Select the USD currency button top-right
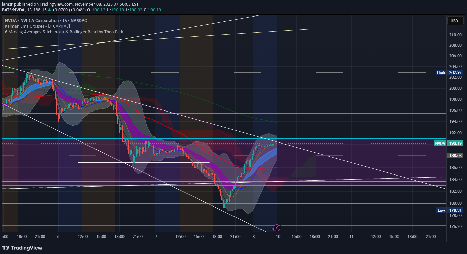The width and height of the screenshot is (467, 254). 455,21
